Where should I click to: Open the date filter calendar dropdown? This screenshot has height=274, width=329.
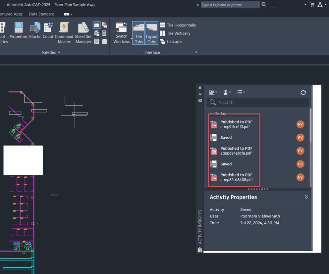coord(213,92)
